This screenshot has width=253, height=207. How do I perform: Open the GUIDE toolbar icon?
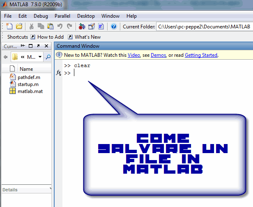pyautogui.click(x=92, y=26)
